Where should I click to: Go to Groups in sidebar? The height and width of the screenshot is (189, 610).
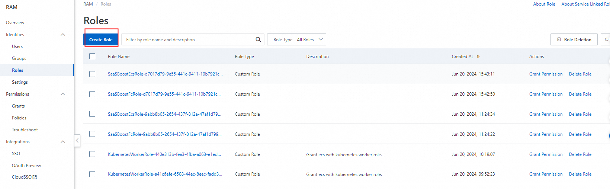tap(19, 58)
